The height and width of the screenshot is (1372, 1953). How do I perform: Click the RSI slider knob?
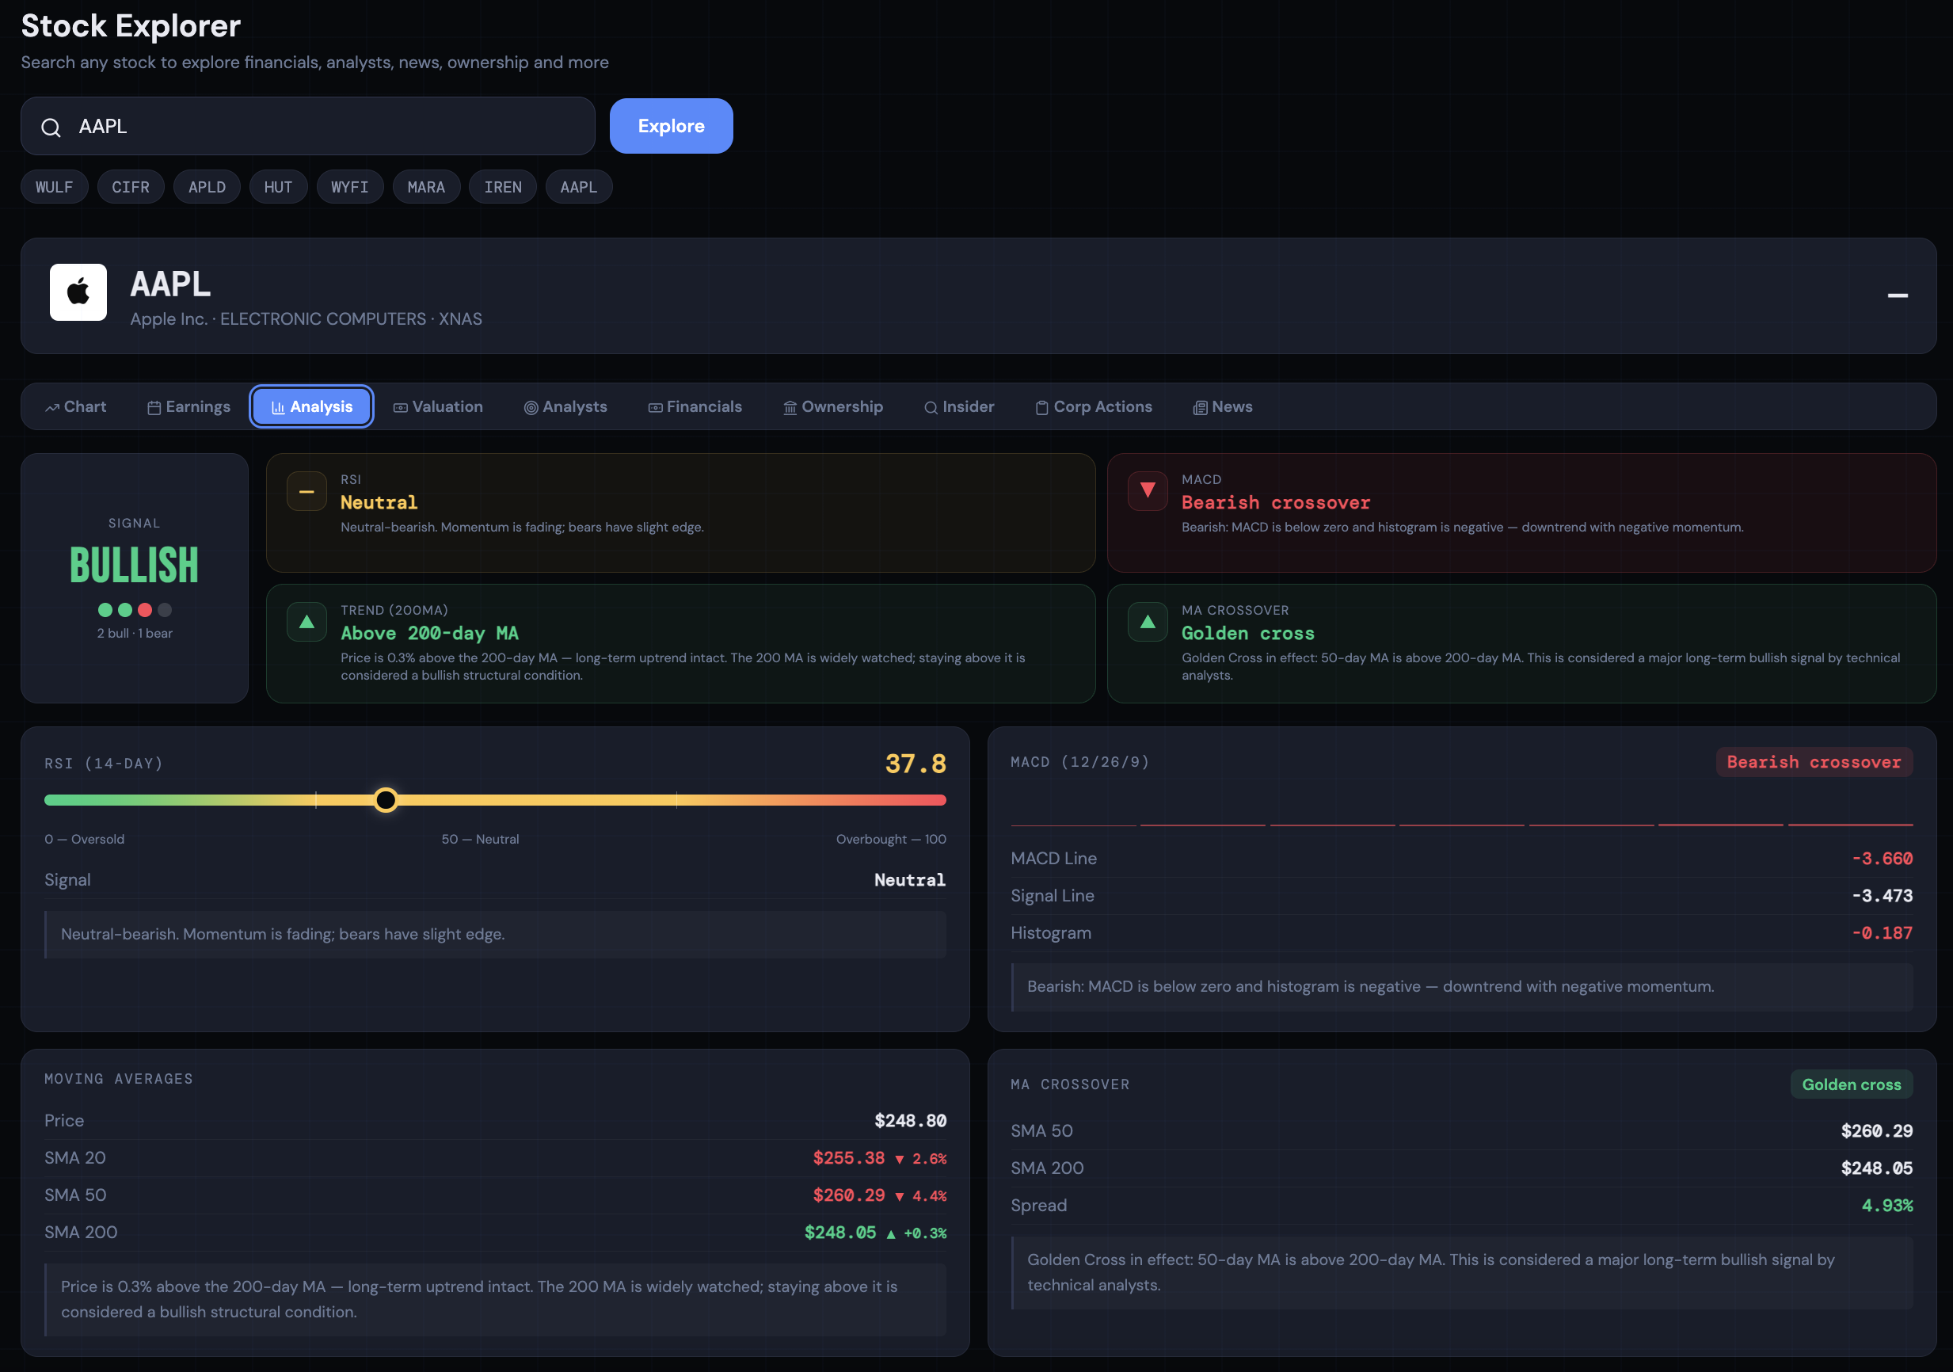click(386, 799)
